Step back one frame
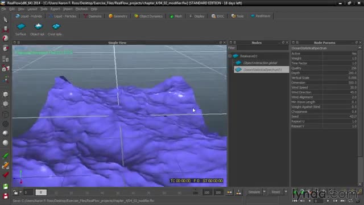 coord(302,200)
